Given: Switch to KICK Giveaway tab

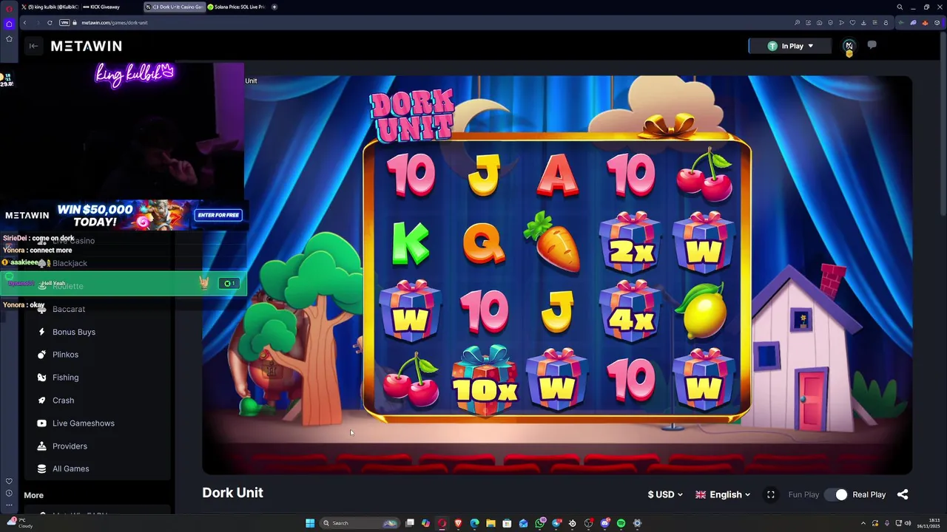Looking at the screenshot, I should pyautogui.click(x=101, y=7).
